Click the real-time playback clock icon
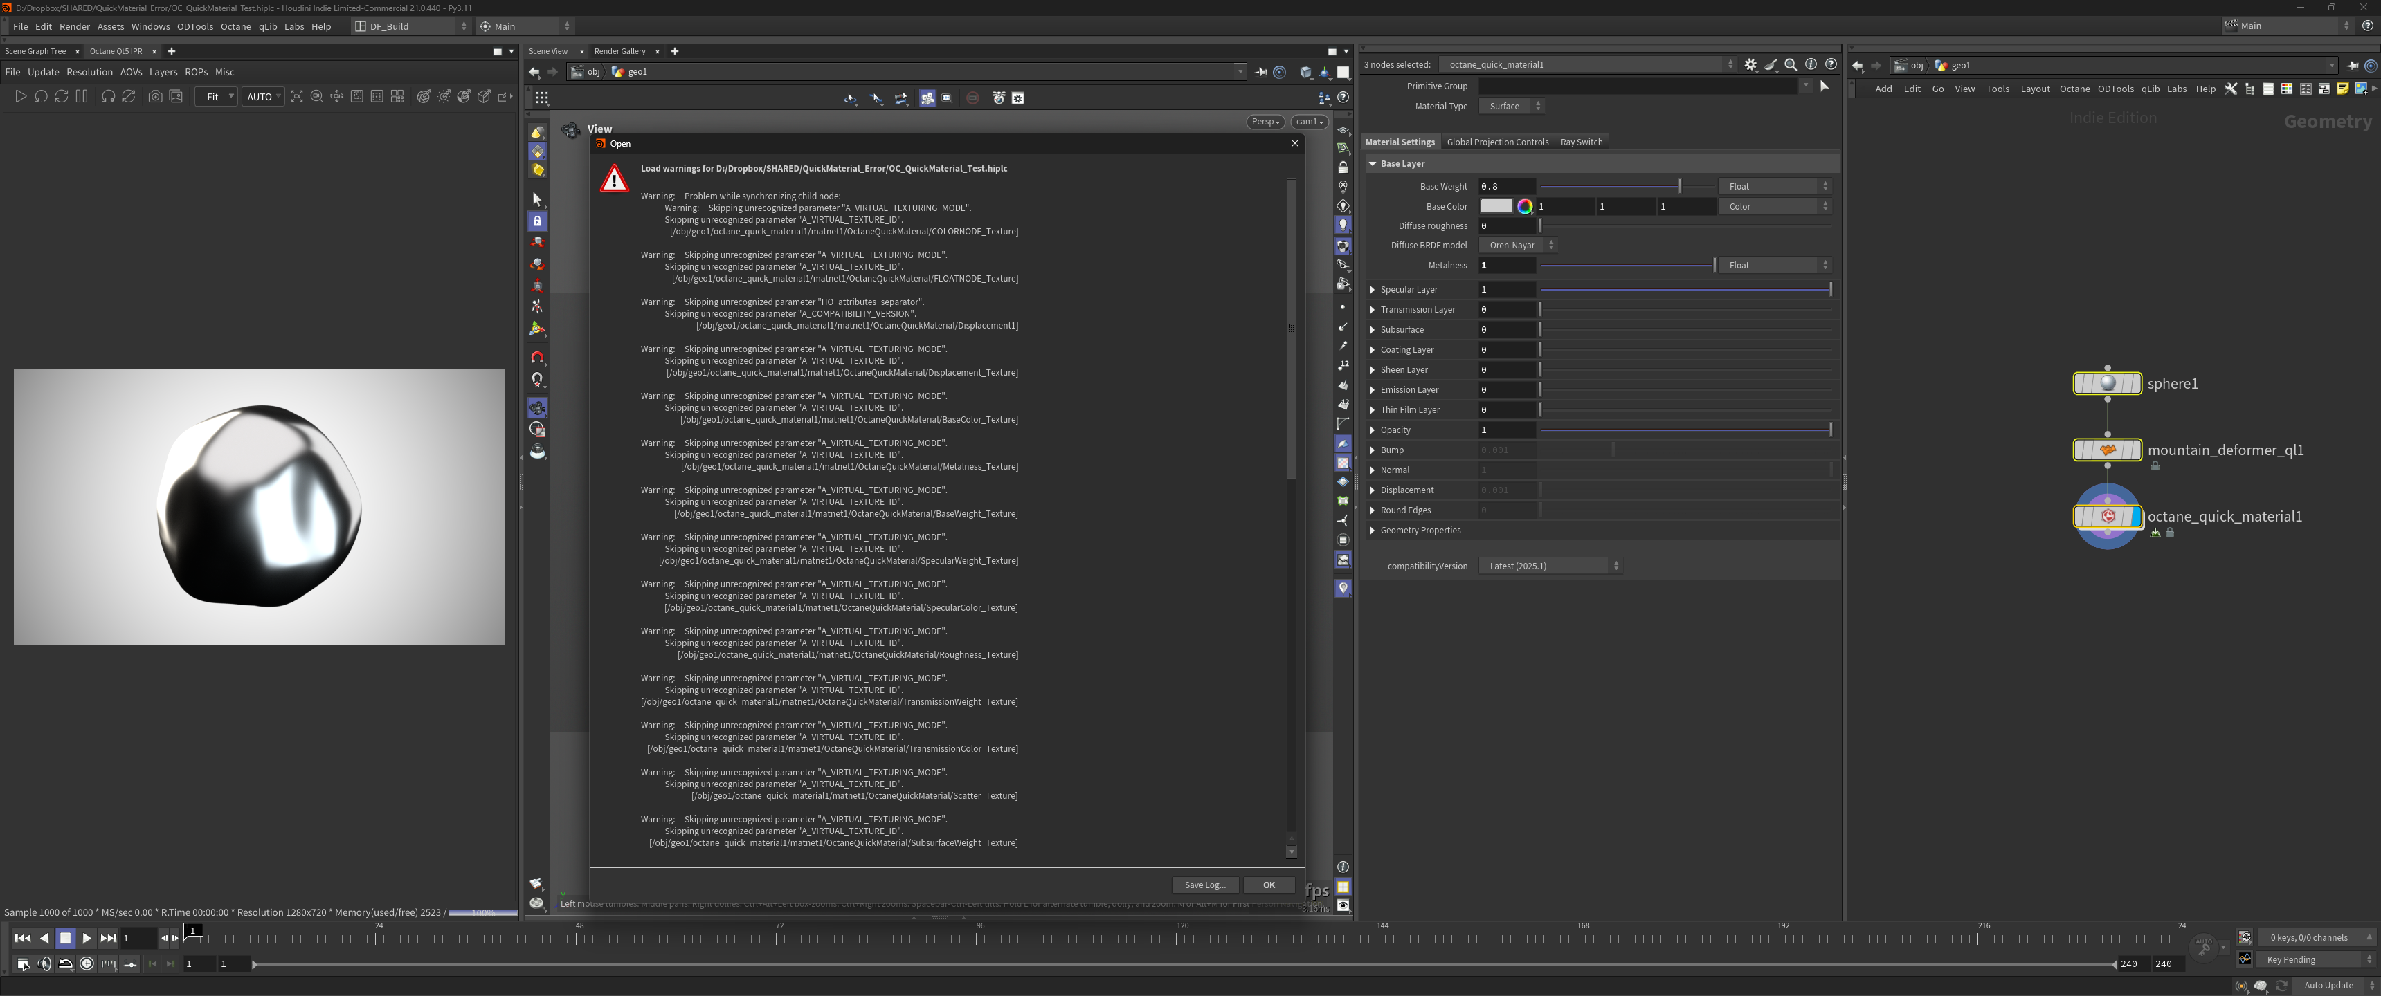Image resolution: width=2381 pixels, height=996 pixels. click(x=87, y=963)
